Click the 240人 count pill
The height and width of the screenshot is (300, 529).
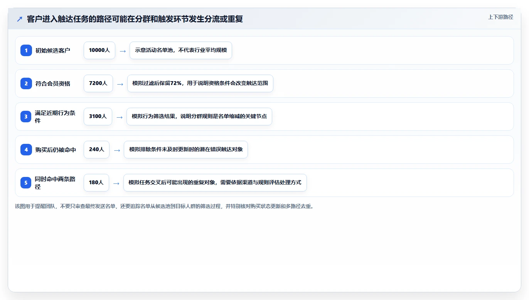point(96,150)
